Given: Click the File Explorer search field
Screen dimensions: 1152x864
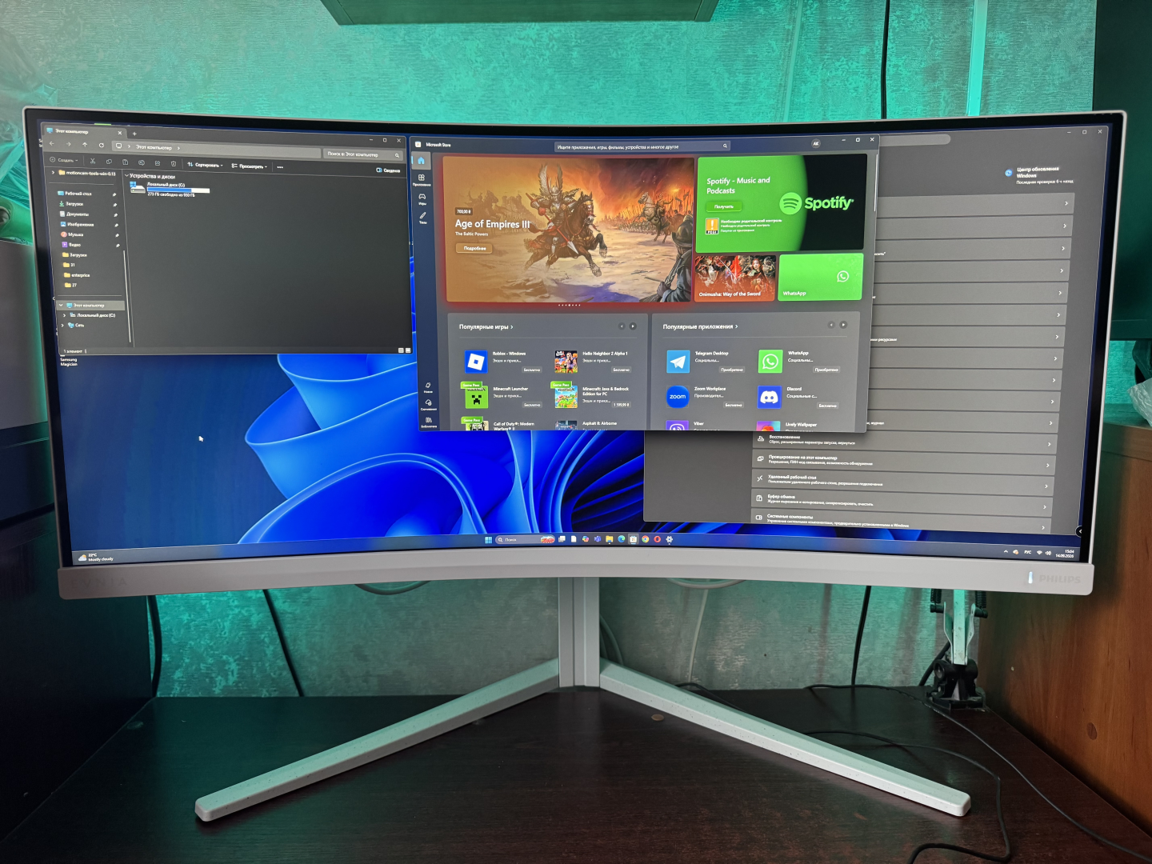Looking at the screenshot, I should (362, 154).
